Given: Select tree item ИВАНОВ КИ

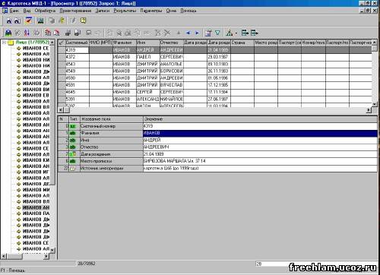Looking at the screenshot, I should (36, 160).
